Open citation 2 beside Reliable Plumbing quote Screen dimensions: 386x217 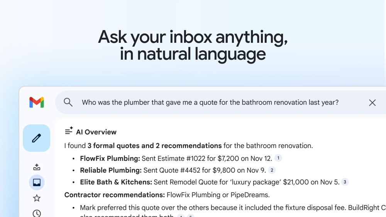click(x=272, y=170)
